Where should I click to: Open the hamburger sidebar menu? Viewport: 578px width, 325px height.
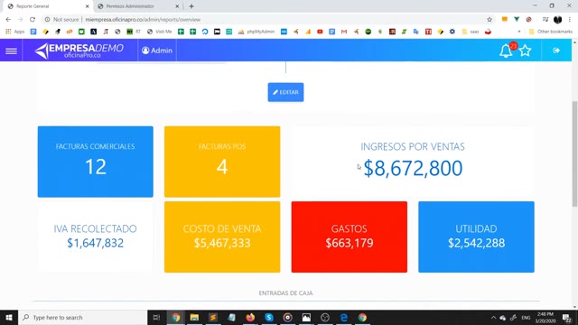(11, 51)
